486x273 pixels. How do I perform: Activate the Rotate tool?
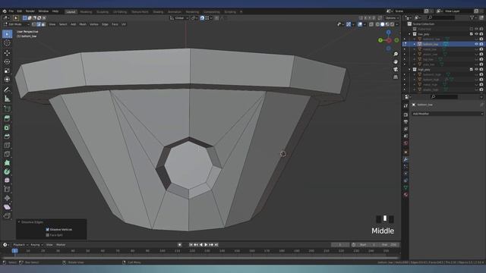click(x=7, y=61)
